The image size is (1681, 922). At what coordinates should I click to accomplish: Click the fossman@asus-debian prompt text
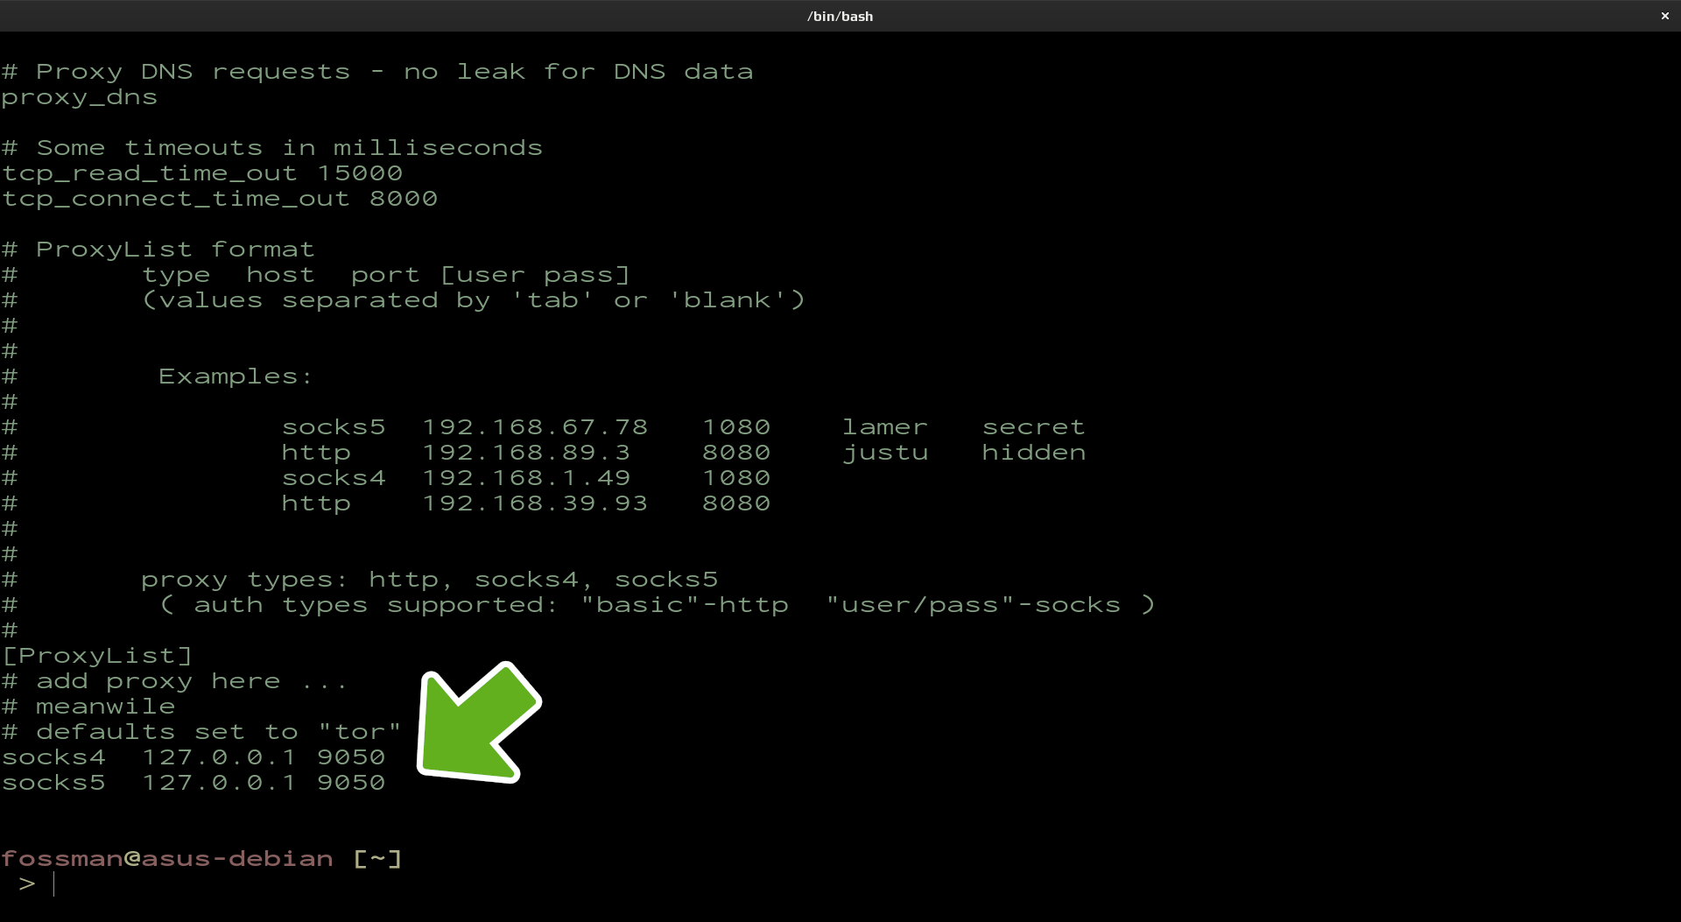[x=167, y=859]
